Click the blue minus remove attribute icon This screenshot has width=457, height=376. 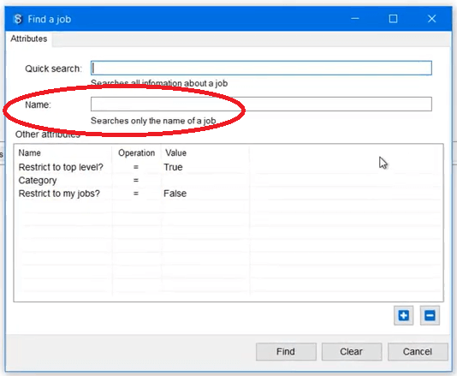pos(430,315)
